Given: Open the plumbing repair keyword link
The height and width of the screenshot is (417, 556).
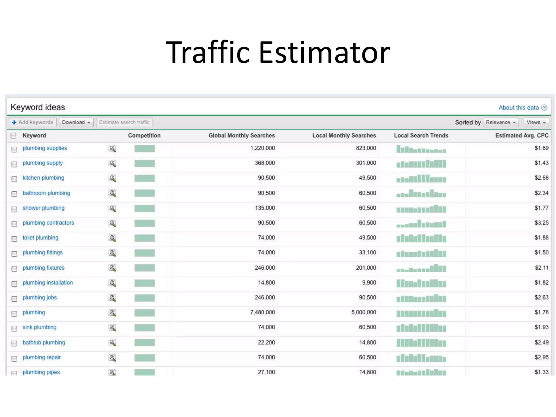Looking at the screenshot, I should (x=42, y=358).
